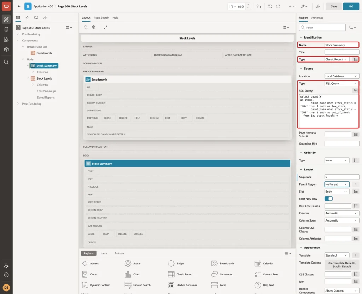362x294 pixels.
Task: Click the Filter properties search field
Action: (x=322, y=28)
